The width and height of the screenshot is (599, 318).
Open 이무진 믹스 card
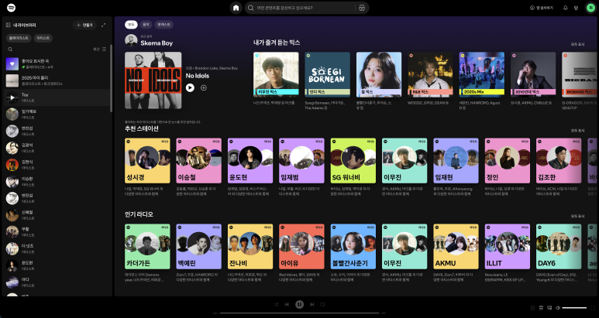coord(276,79)
